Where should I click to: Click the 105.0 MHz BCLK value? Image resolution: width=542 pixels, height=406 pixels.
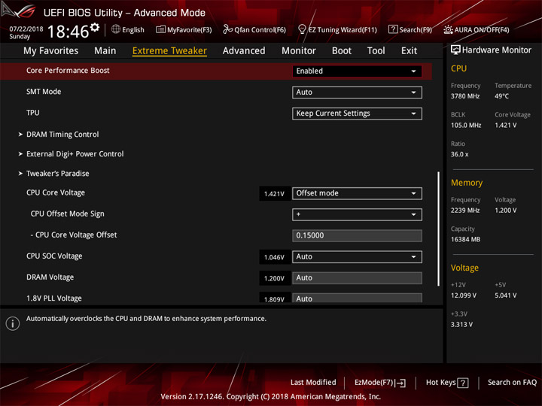(x=466, y=126)
